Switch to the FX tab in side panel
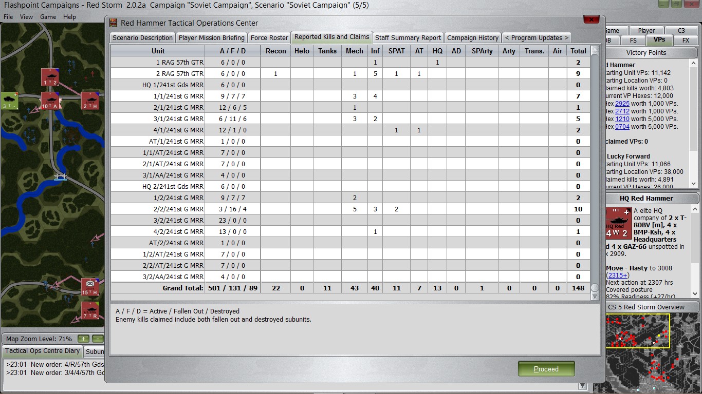The width and height of the screenshot is (702, 394). (686, 40)
